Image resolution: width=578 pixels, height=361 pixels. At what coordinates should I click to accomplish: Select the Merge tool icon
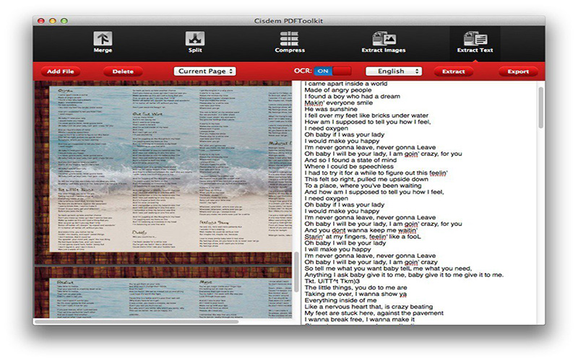click(103, 39)
